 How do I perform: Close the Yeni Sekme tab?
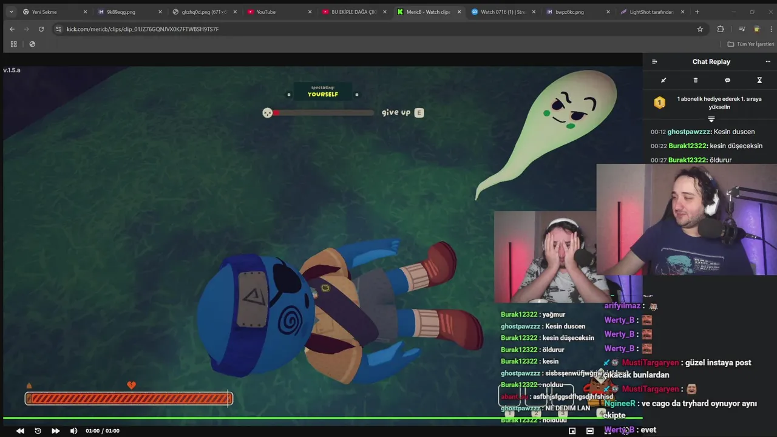click(x=85, y=12)
